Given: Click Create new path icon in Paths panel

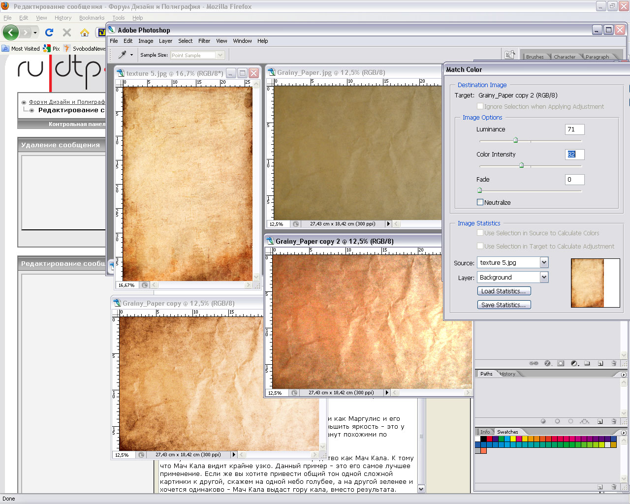Looking at the screenshot, I should pyautogui.click(x=600, y=421).
